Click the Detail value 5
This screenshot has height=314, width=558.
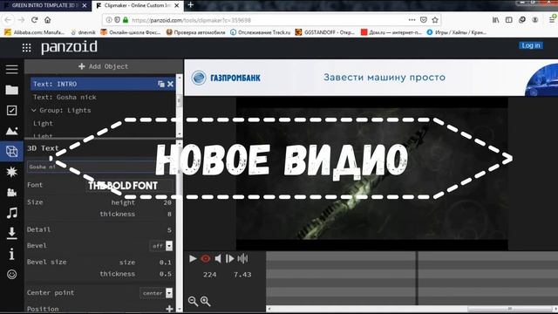[169, 229]
